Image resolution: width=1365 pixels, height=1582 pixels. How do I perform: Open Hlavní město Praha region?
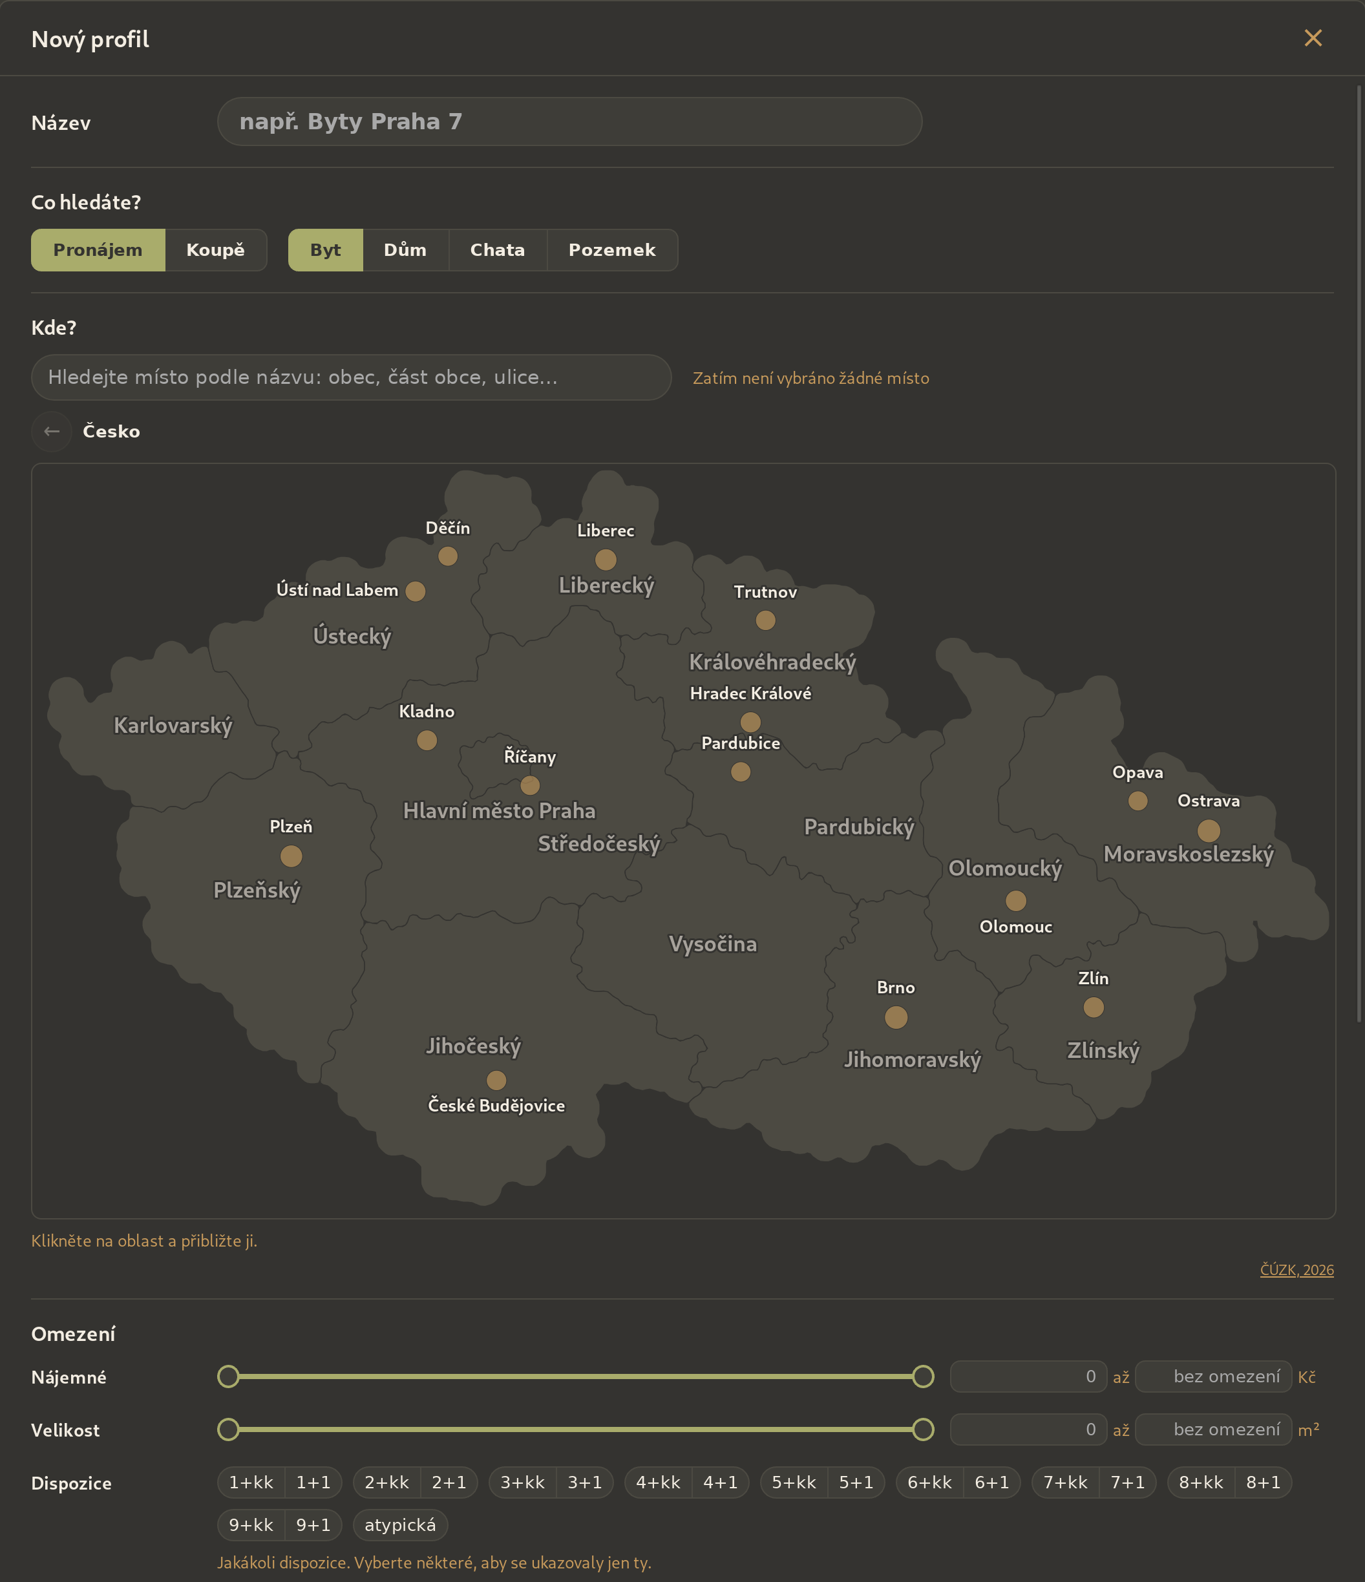tap(500, 810)
